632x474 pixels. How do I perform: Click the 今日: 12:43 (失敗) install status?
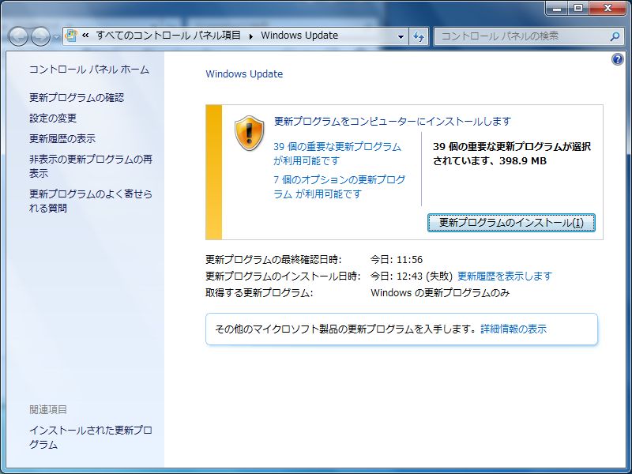pos(412,276)
